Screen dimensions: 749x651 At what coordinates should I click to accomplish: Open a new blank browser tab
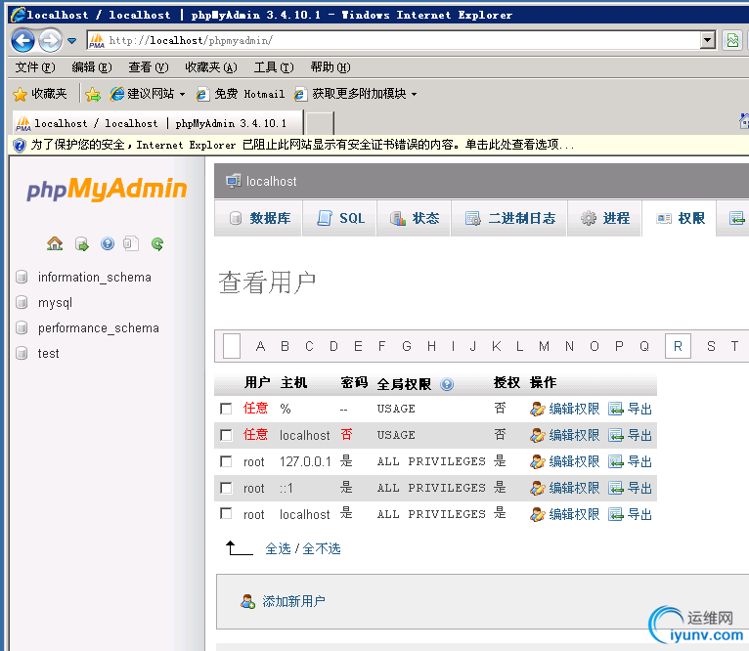click(x=320, y=124)
